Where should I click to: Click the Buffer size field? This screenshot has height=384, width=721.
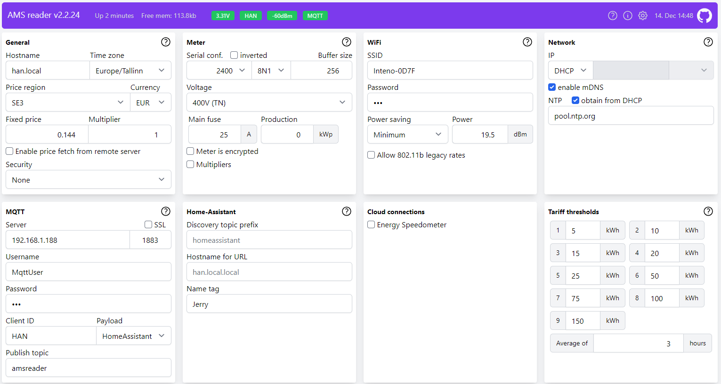click(322, 71)
